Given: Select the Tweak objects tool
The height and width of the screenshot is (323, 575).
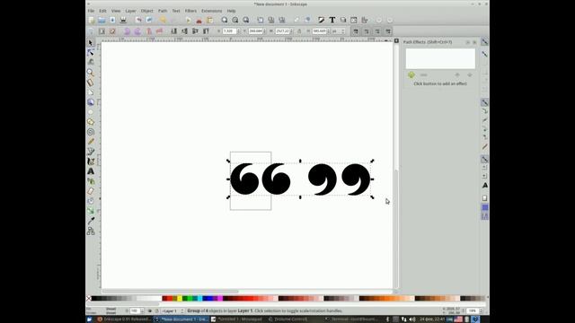Looking at the screenshot, I should tap(91, 62).
